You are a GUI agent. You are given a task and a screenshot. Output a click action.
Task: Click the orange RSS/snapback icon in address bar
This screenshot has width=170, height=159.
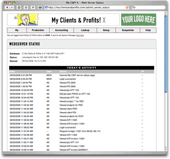pos(127,7)
